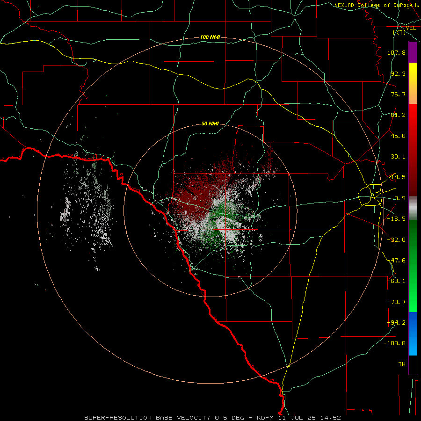Click the 76.7 velocity scale value
421x421 pixels.
click(x=398, y=94)
